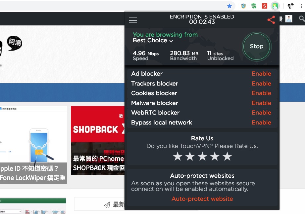
Task: Enable the Trackers blocker
Action: (x=261, y=84)
